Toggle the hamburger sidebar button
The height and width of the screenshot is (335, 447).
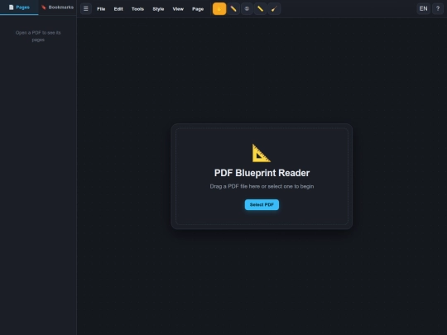point(86,9)
